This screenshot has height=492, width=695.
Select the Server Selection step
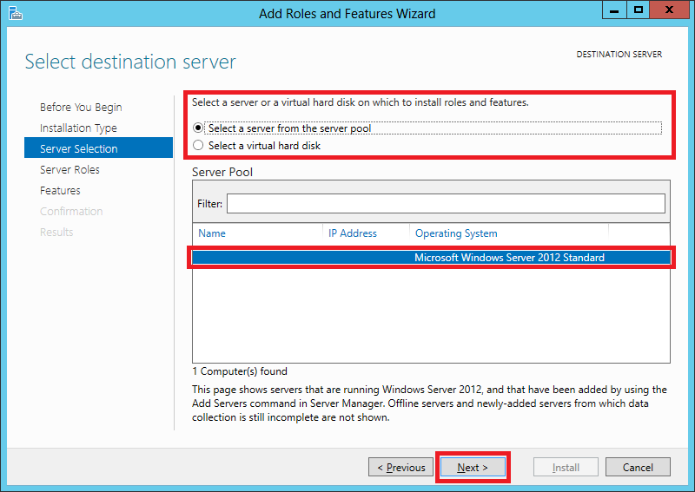[79, 149]
